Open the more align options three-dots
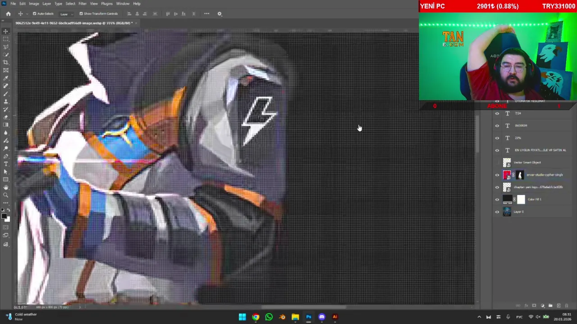Screen dimensions: 577x324 click(206, 13)
